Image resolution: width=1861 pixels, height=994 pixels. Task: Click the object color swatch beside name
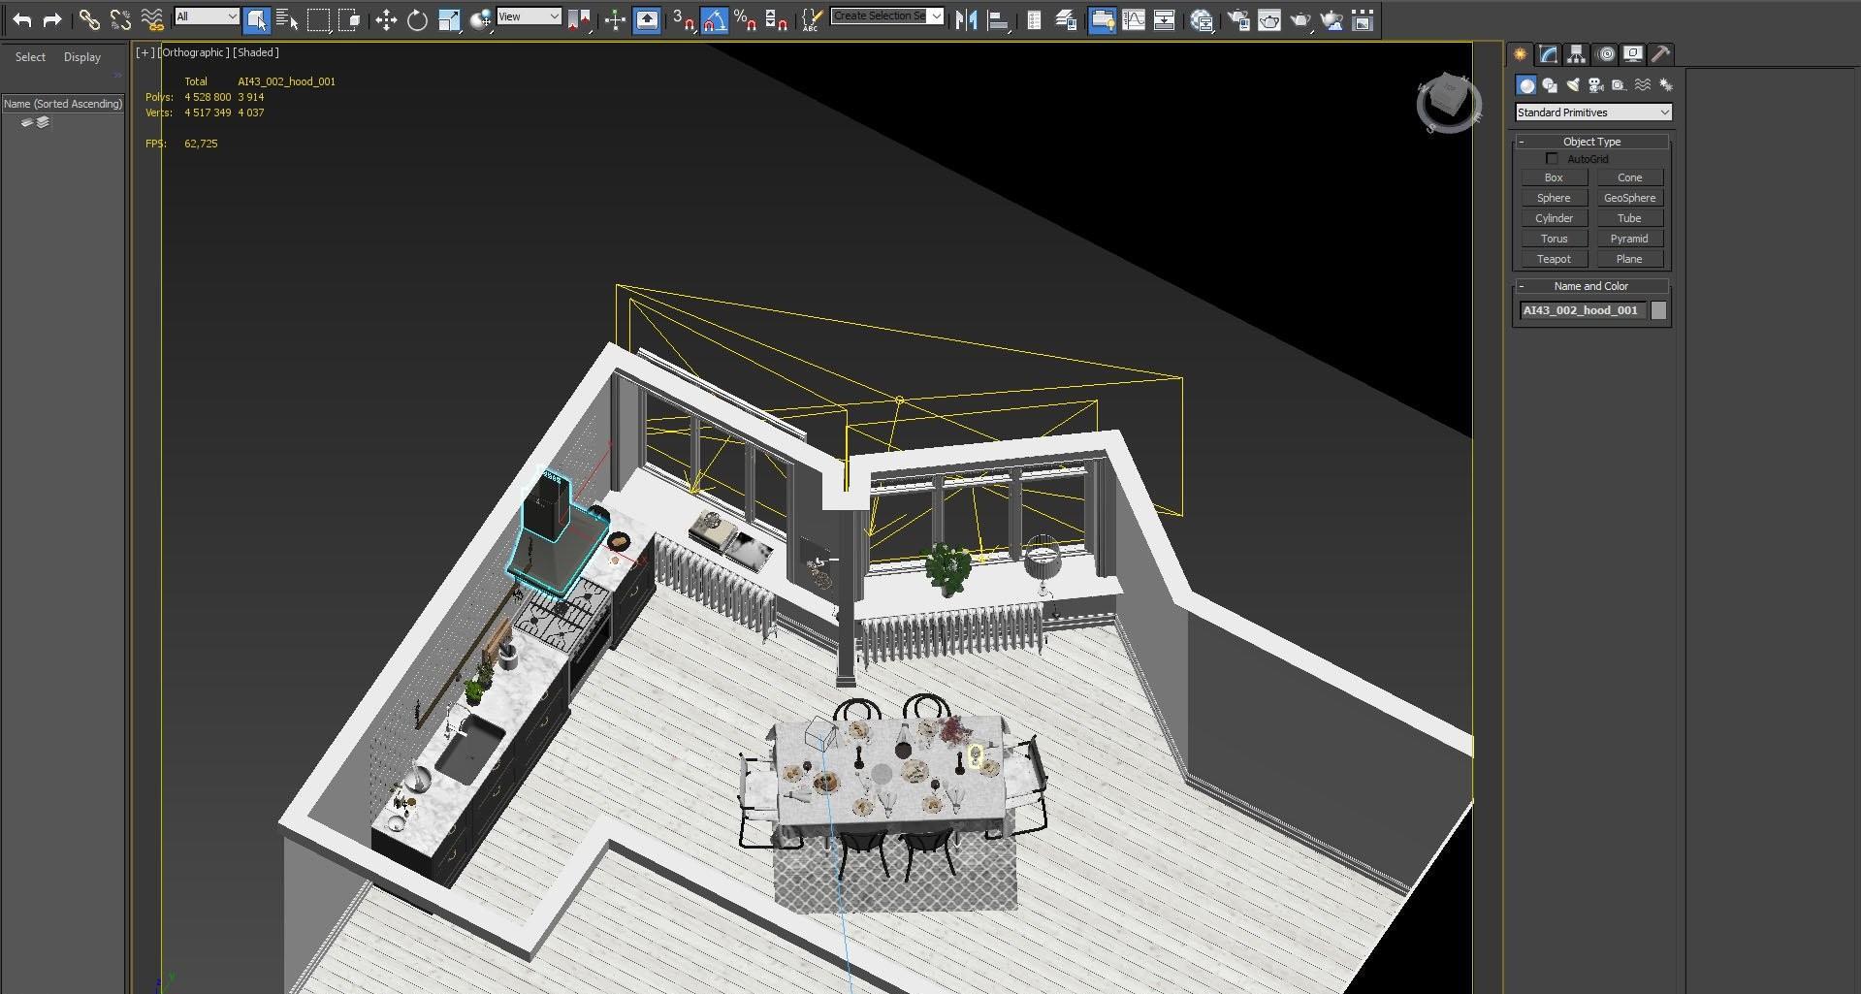[x=1658, y=310]
